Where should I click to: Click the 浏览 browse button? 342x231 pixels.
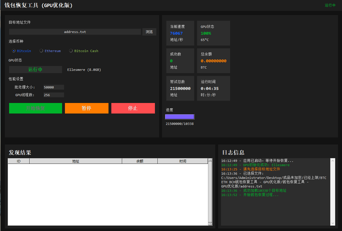(149, 32)
